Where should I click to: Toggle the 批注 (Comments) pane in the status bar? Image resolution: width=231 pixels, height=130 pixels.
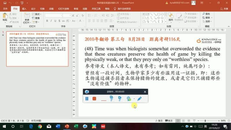tap(170, 121)
